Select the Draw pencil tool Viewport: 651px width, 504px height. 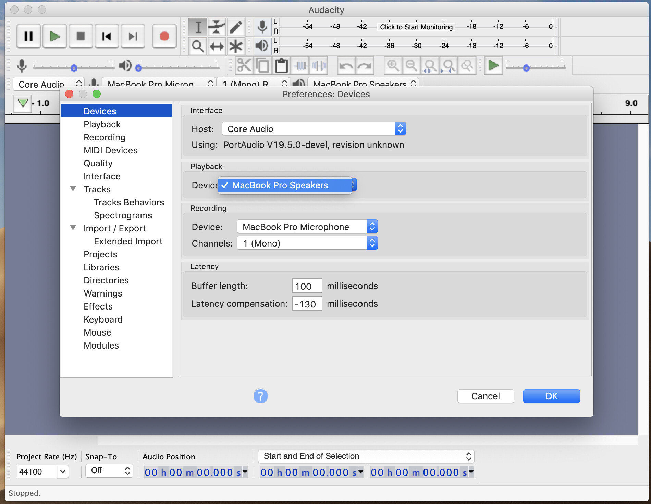coord(236,27)
